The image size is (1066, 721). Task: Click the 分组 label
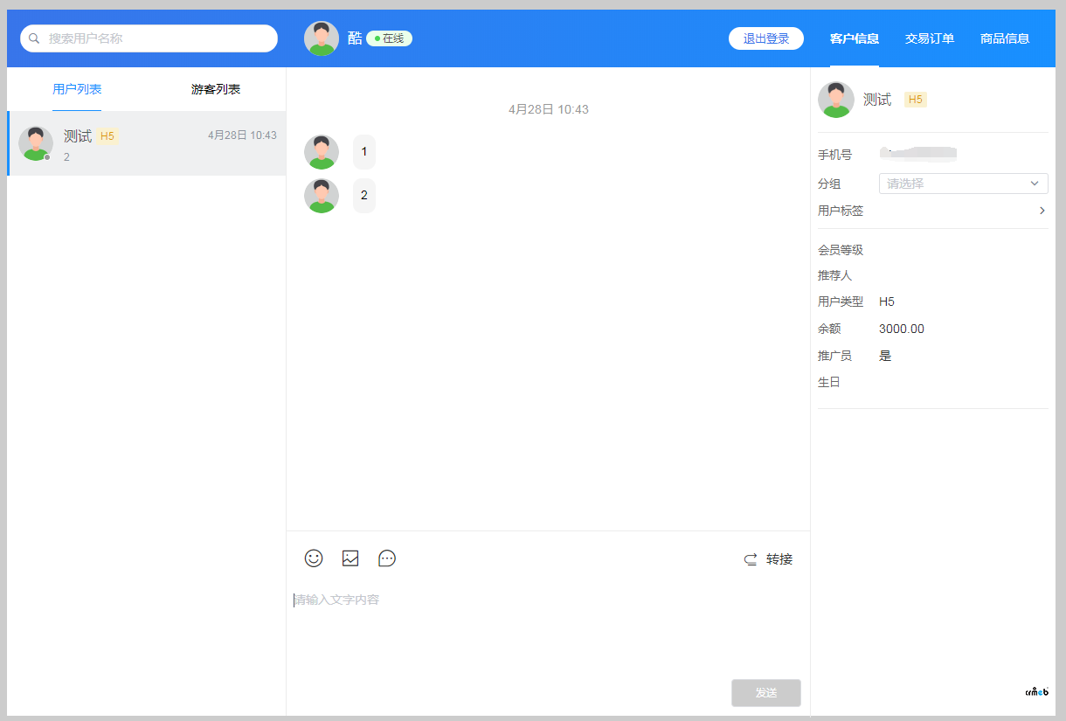[x=829, y=184]
